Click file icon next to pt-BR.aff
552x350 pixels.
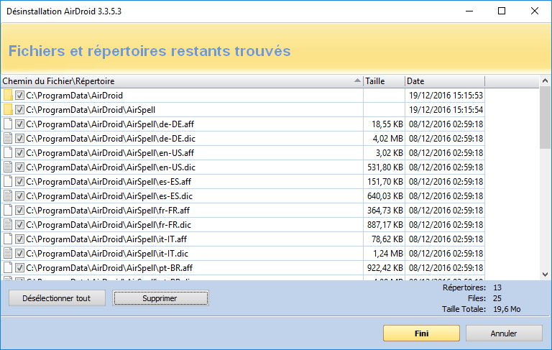click(8, 268)
